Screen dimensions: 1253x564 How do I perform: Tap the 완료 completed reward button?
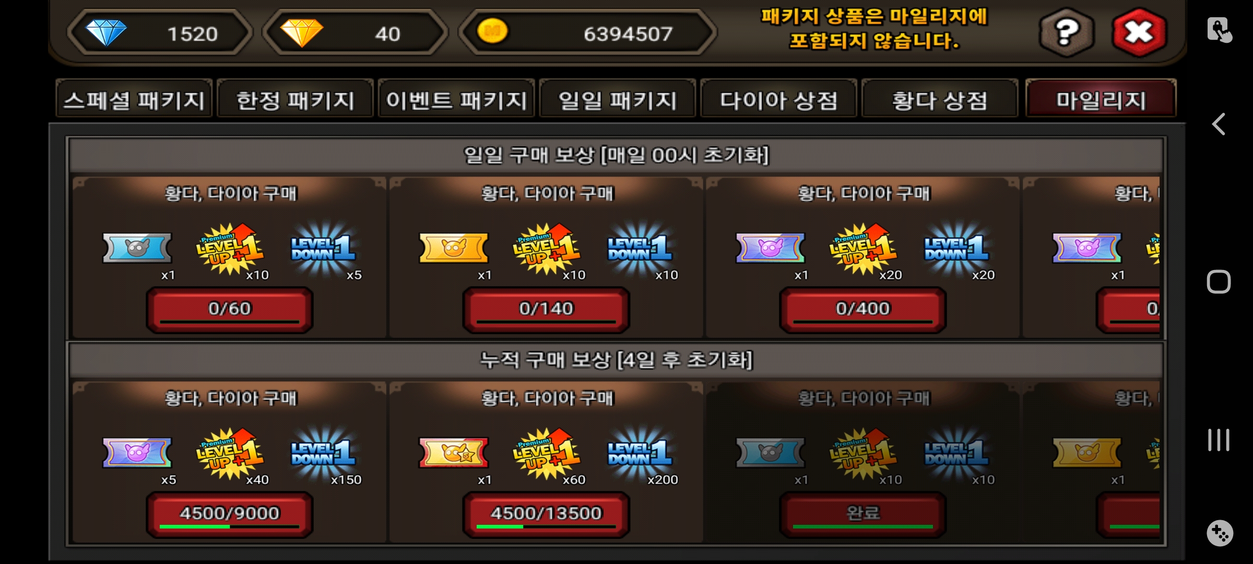tap(863, 514)
